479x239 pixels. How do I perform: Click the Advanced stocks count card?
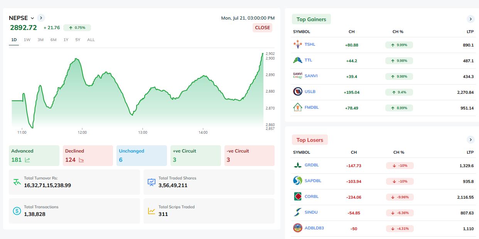tap(34, 156)
